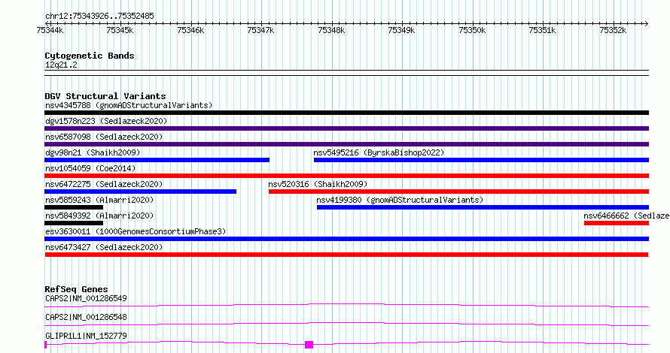The image size is (670, 353).
Task: Select the red nsv520316 variant bar
Action: (459, 192)
